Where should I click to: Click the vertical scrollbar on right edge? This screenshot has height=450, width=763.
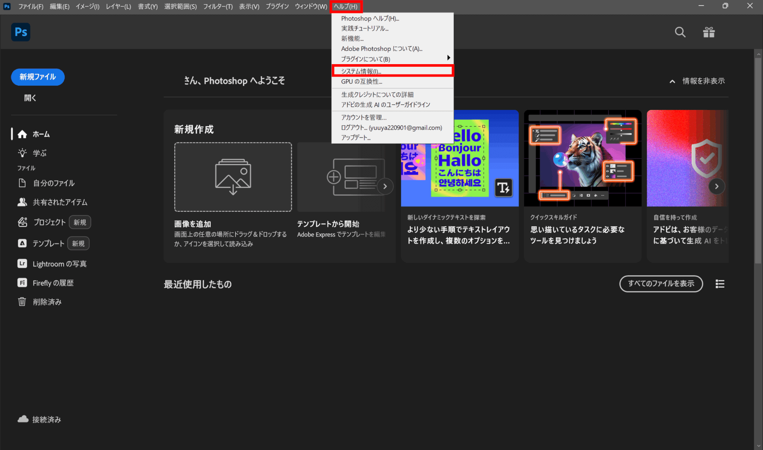click(x=758, y=160)
